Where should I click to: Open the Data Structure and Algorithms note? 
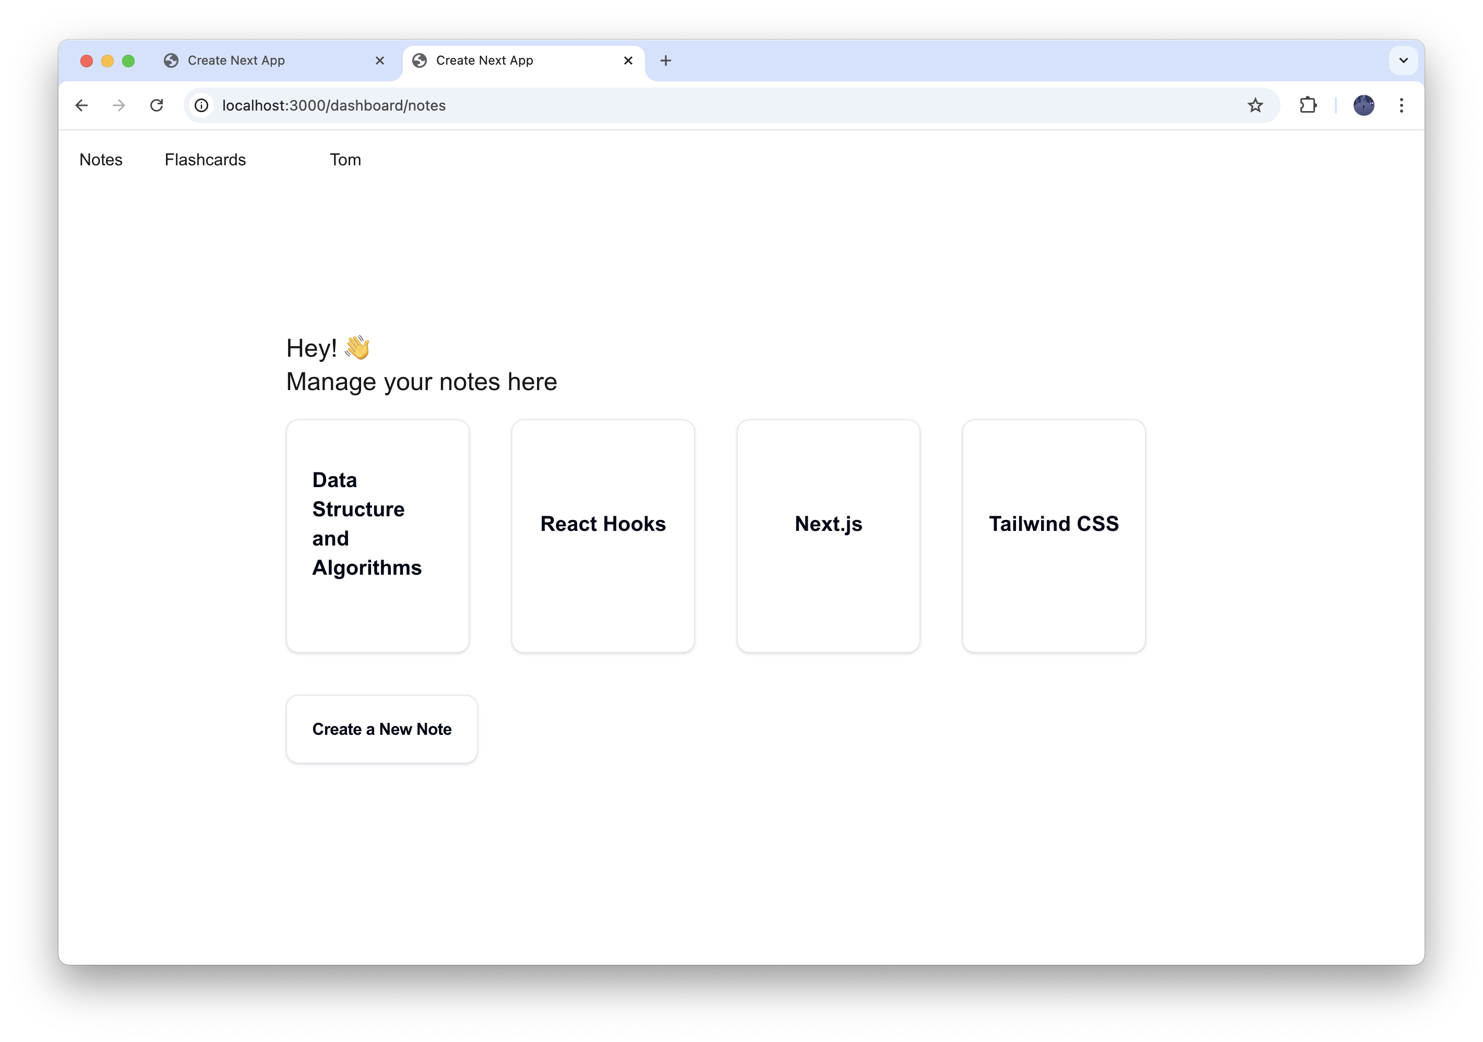(x=377, y=536)
